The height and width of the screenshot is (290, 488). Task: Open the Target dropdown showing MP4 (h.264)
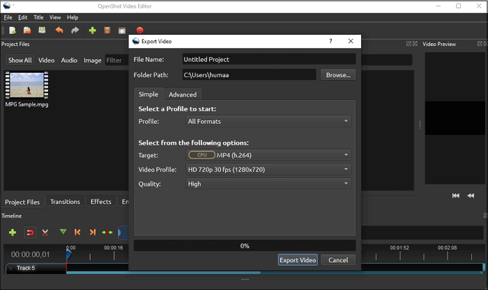coord(268,155)
